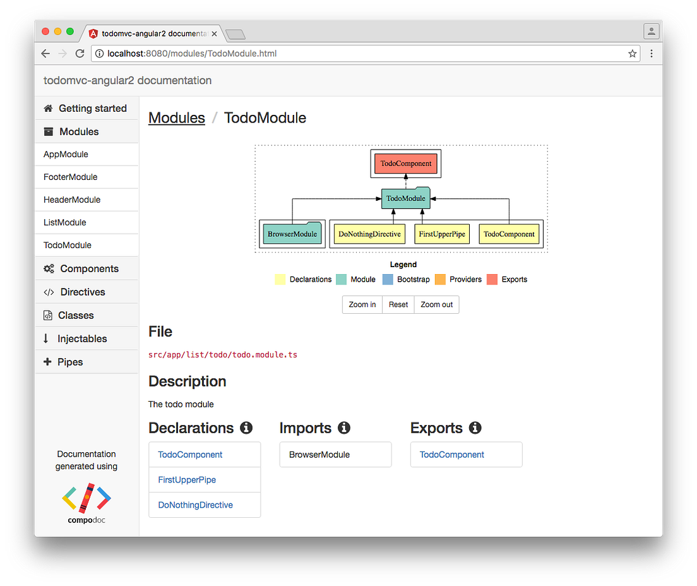Click the bookmark star in the address bar
Screen dimensions: 697x586
pyautogui.click(x=632, y=54)
